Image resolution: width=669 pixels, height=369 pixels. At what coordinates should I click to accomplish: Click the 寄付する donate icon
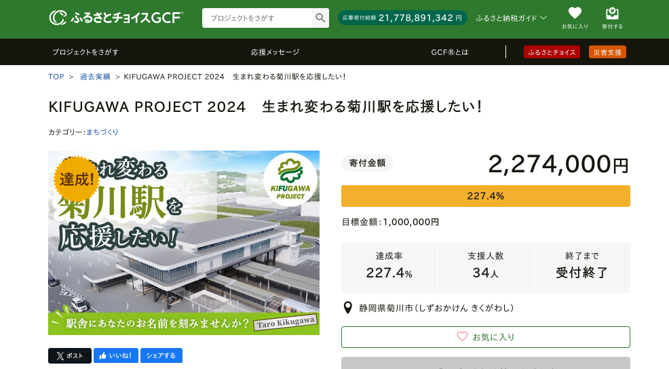(x=611, y=18)
